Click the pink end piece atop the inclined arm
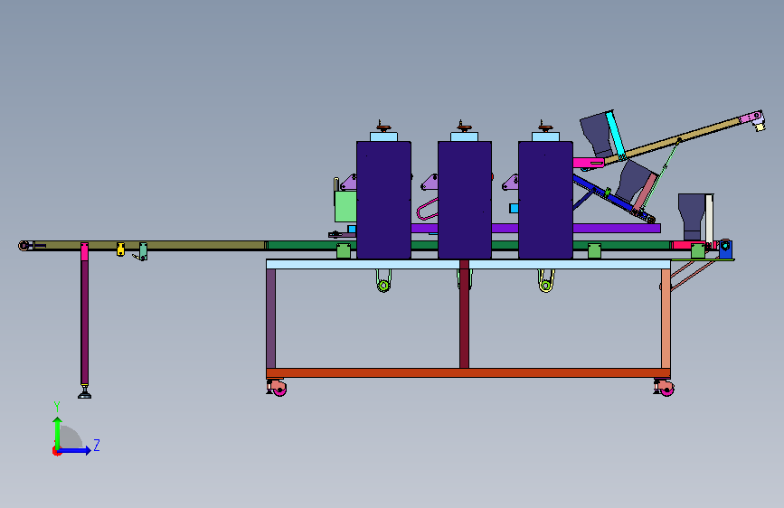The image size is (784, 508). pos(751,118)
